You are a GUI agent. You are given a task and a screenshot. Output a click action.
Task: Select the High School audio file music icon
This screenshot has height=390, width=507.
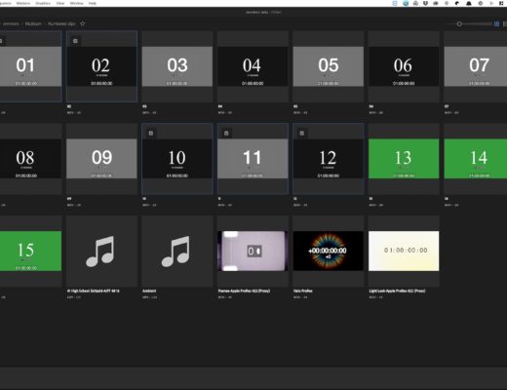[x=100, y=252]
